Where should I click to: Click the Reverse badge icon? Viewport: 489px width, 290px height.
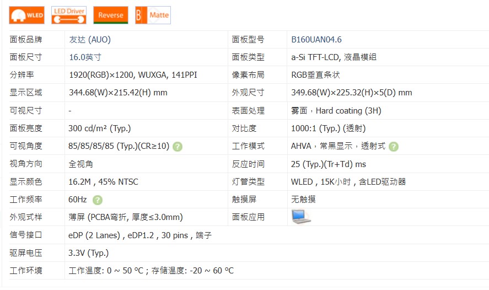click(x=111, y=15)
